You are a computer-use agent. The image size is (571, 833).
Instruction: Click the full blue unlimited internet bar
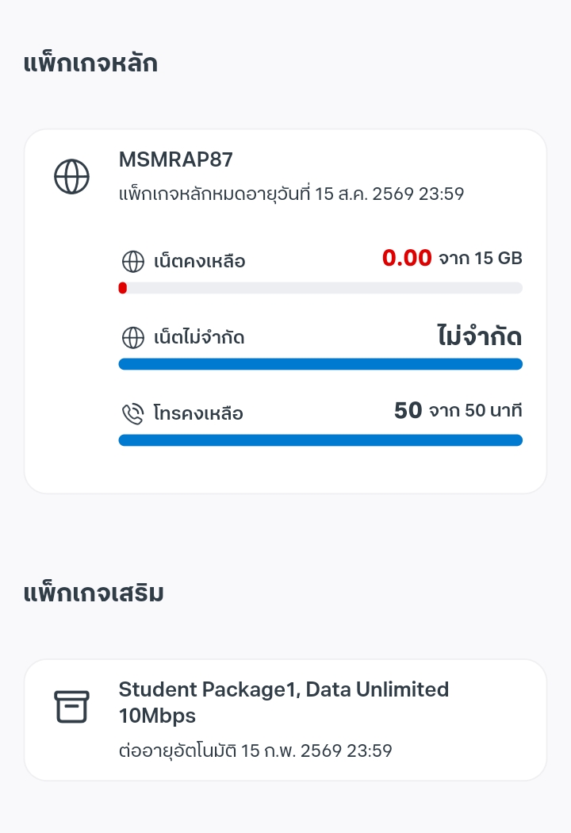320,364
